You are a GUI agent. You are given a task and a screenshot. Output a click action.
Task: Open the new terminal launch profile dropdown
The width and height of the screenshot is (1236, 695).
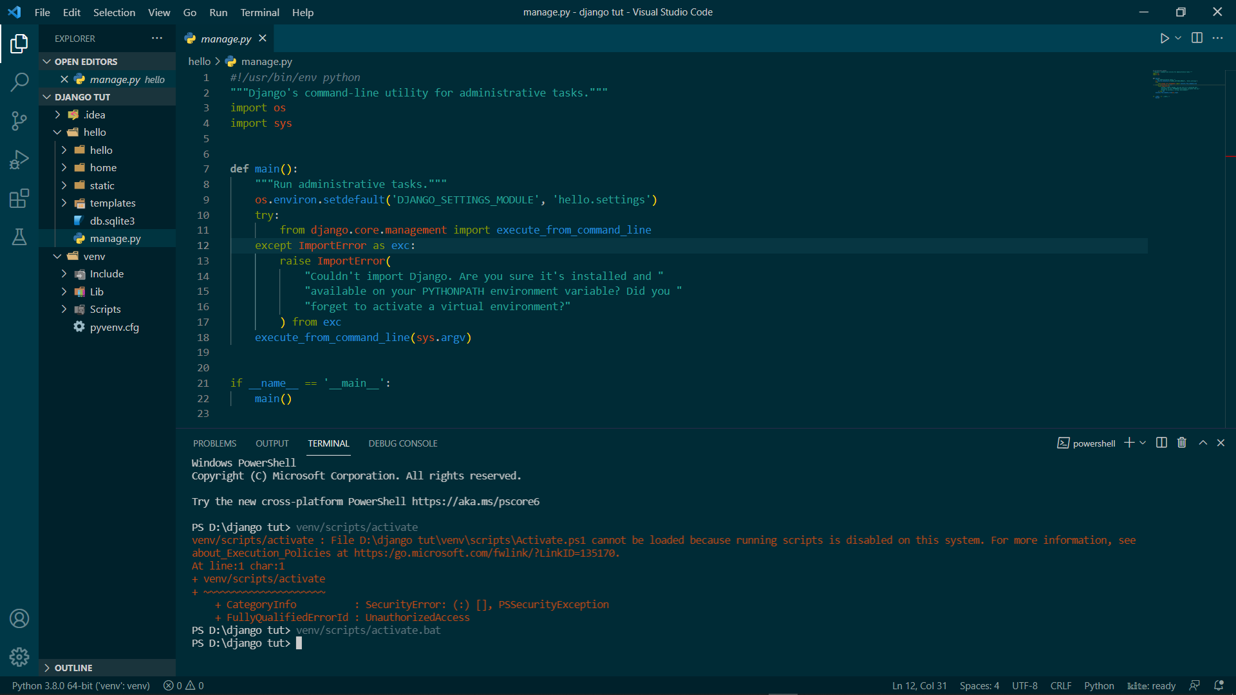[x=1143, y=443]
